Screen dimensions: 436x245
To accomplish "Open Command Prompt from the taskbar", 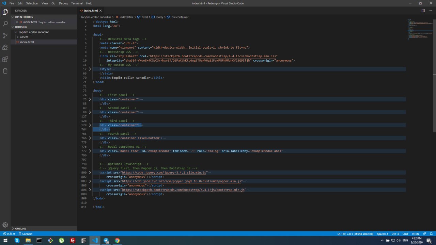I will click(39, 241).
